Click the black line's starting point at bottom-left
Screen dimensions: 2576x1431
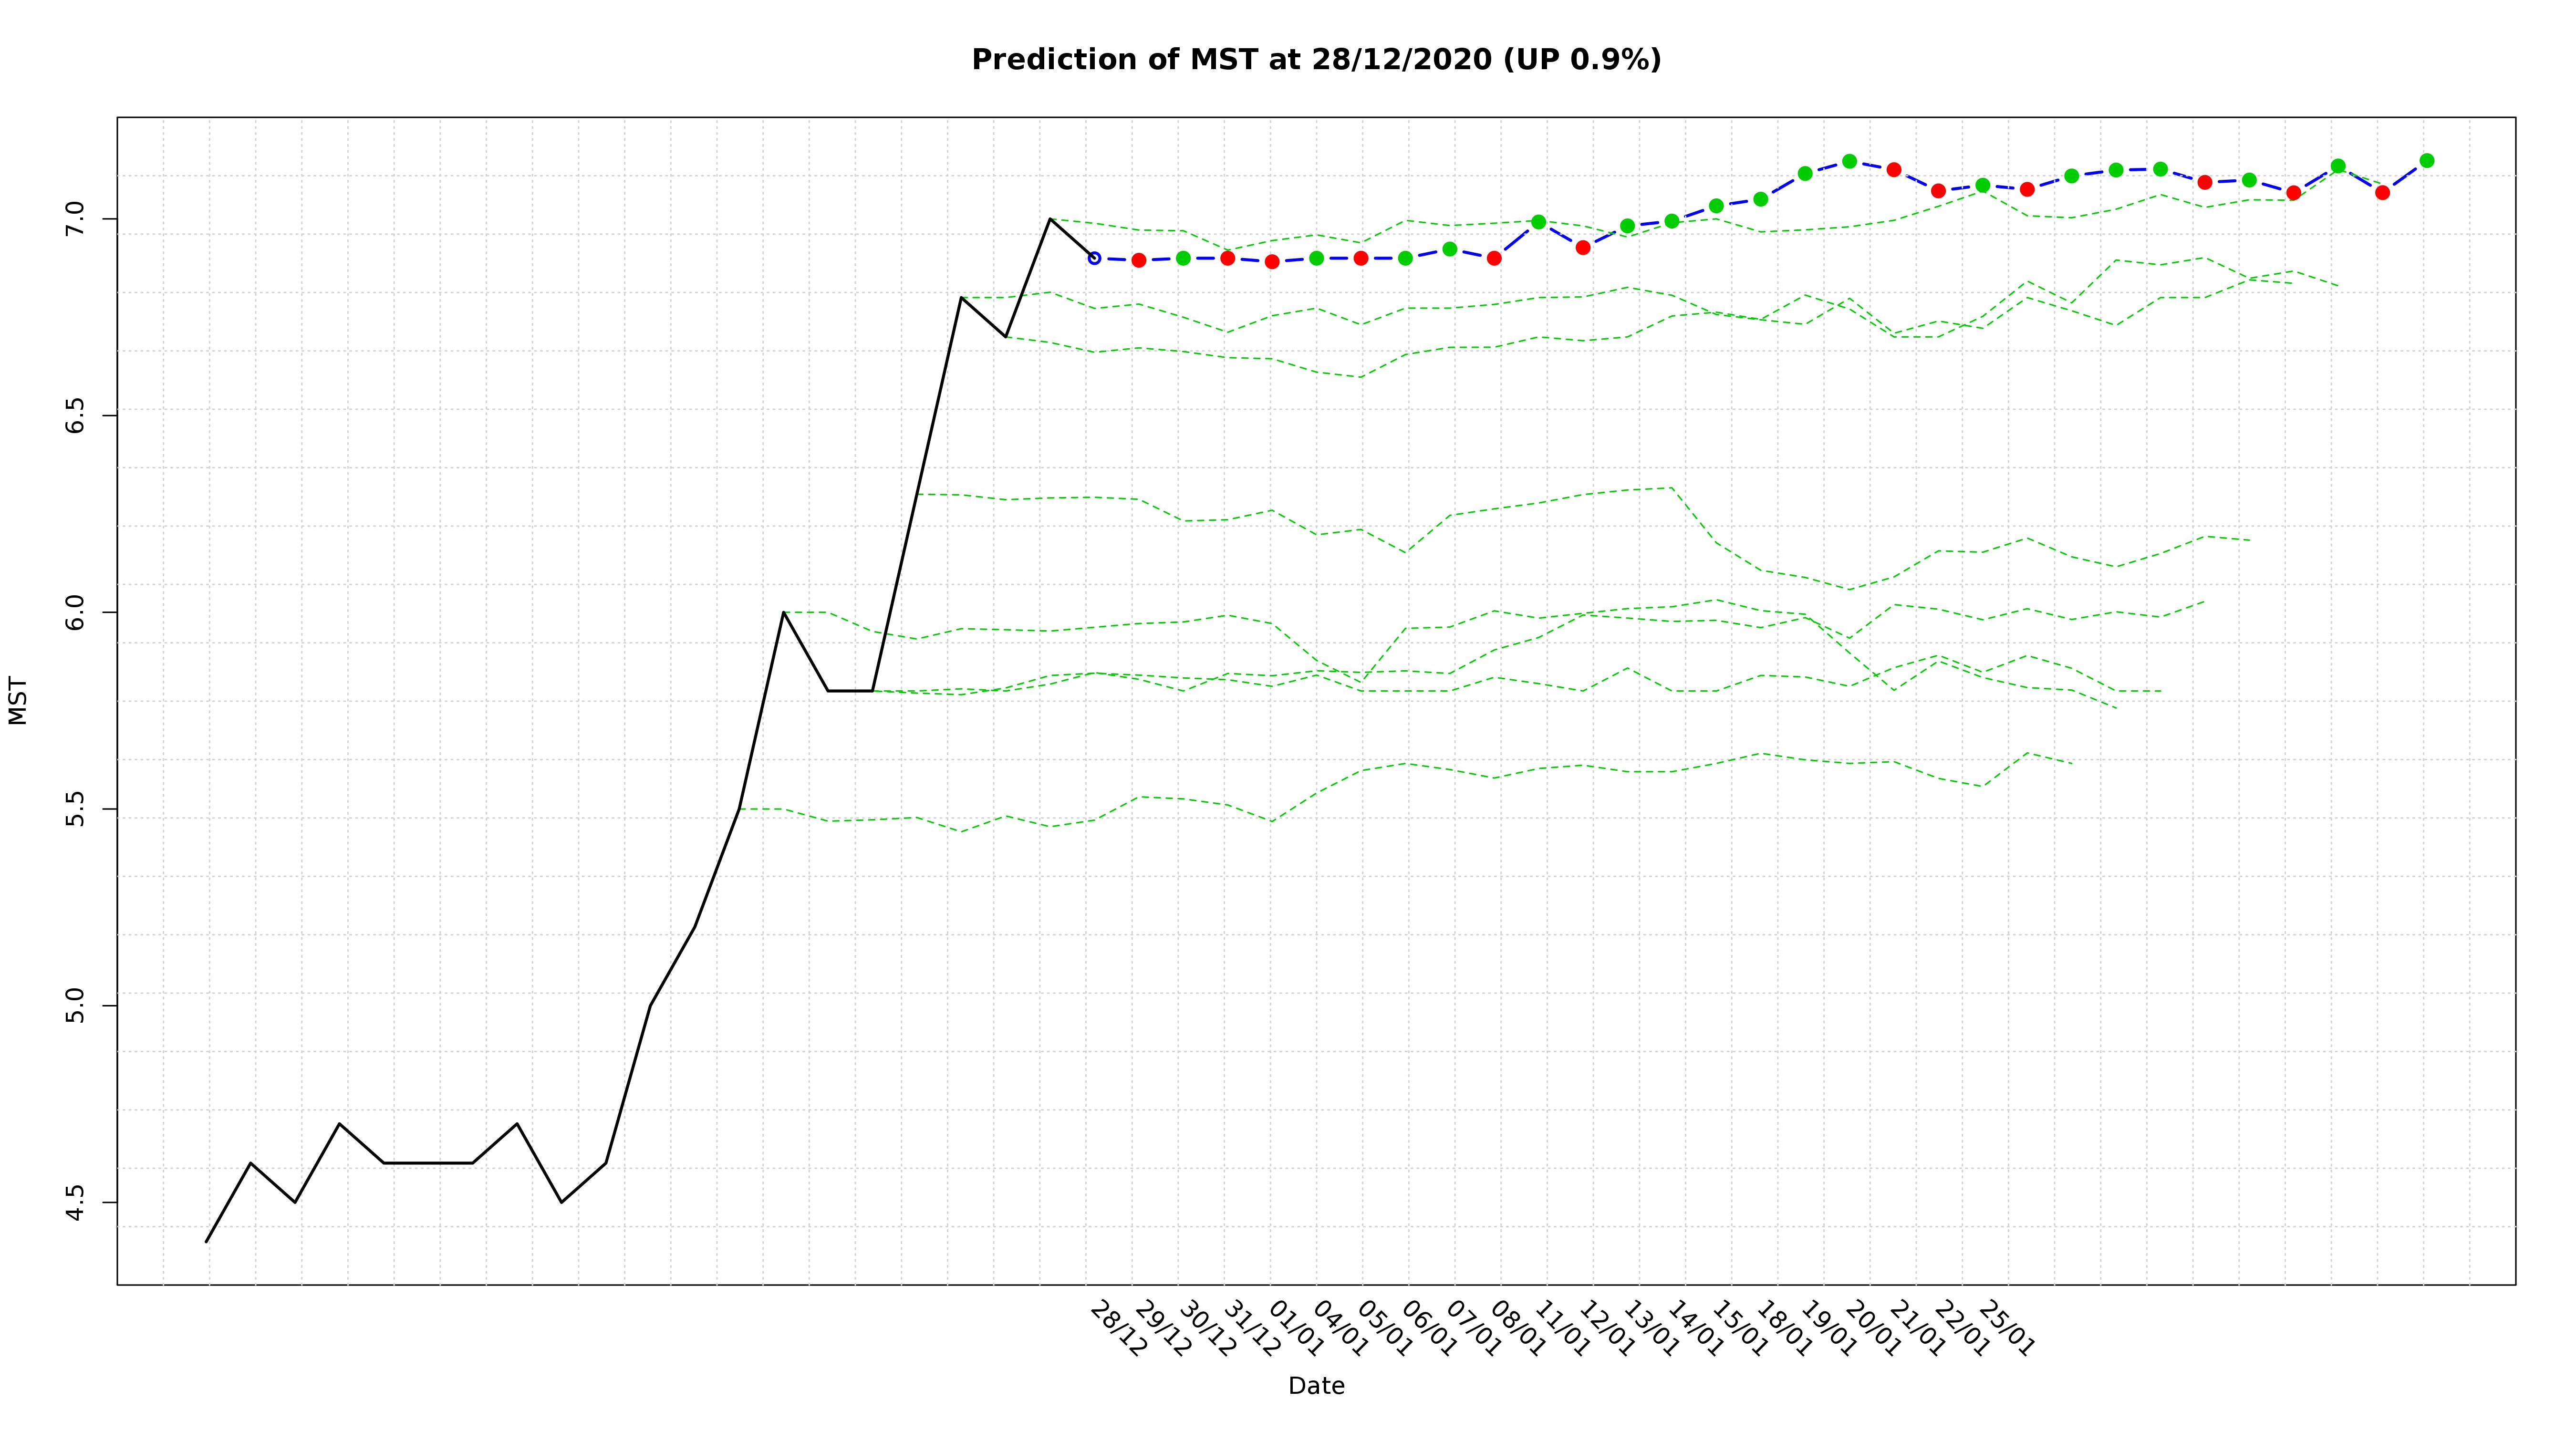pyautogui.click(x=206, y=1241)
